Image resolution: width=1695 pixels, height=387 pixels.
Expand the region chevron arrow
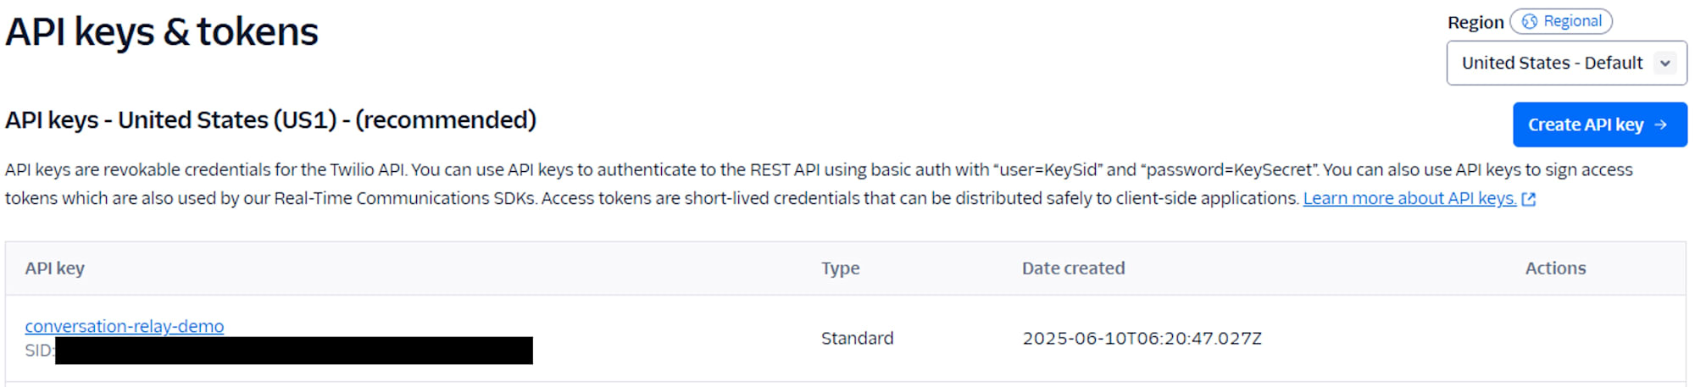(x=1665, y=64)
